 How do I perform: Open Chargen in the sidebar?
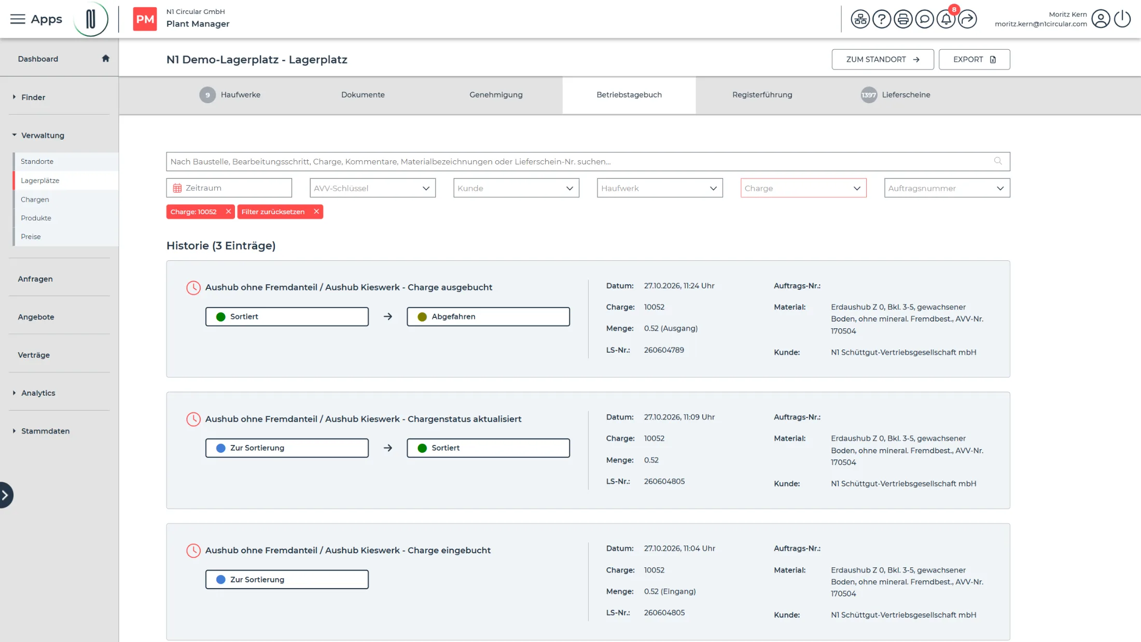click(35, 200)
